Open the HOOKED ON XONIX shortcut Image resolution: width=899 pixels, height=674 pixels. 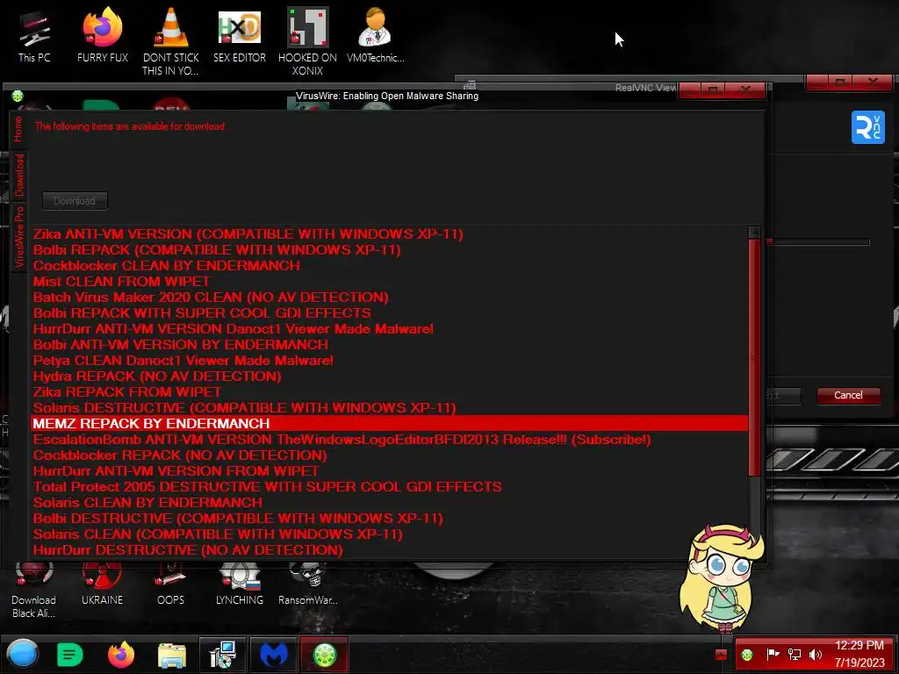307,42
